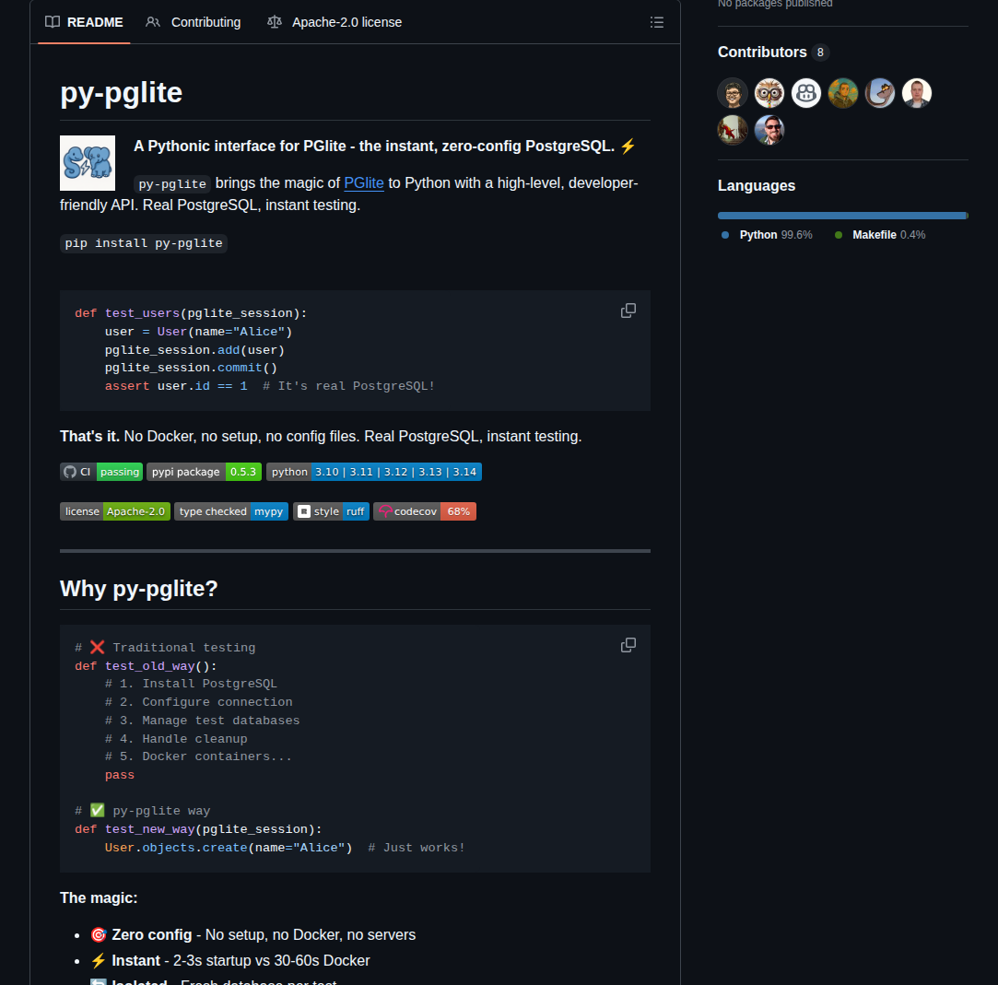
Task: Open the CI passing badge
Action: (101, 472)
